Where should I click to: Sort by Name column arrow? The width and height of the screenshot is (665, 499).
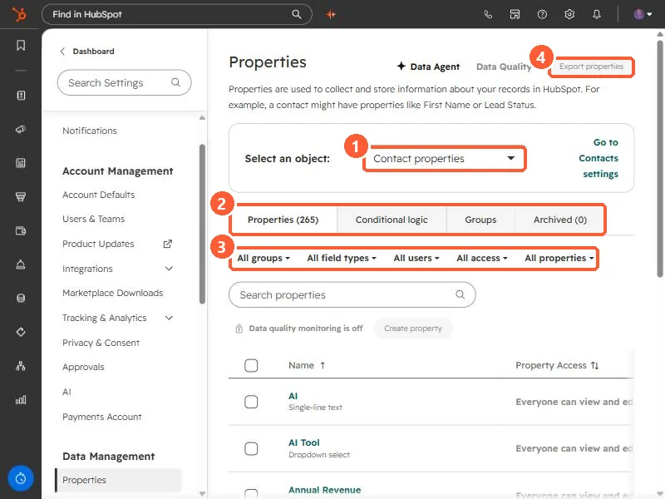[323, 365]
